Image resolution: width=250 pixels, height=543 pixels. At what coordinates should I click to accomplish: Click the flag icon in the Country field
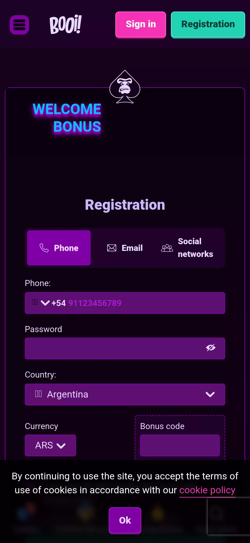(38, 394)
